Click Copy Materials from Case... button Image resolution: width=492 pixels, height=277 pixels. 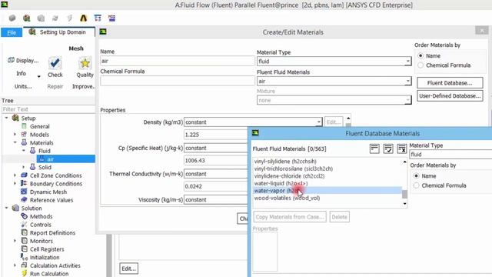click(x=290, y=217)
